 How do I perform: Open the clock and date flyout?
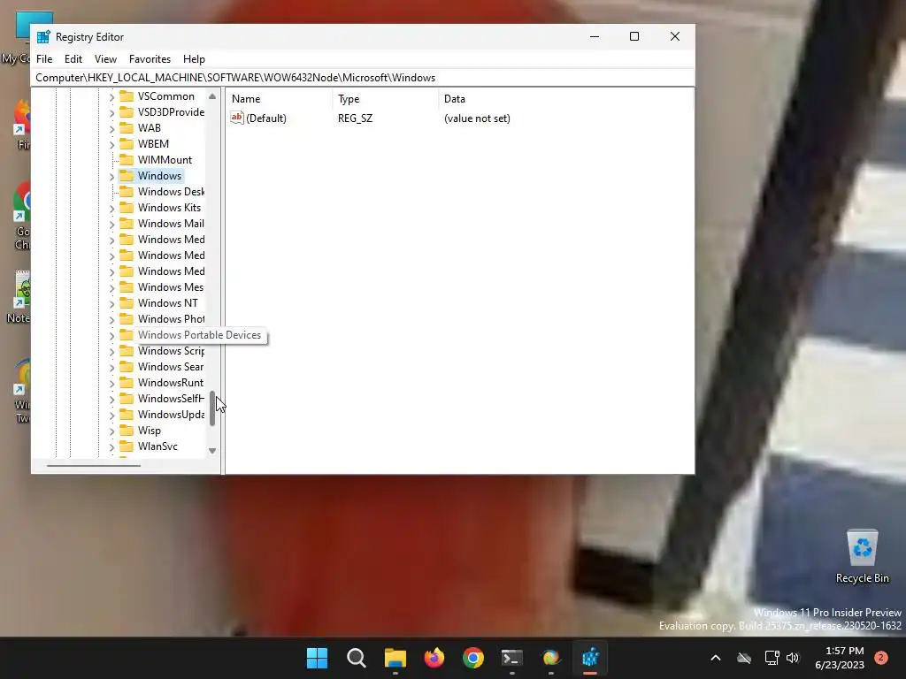[x=840, y=658]
